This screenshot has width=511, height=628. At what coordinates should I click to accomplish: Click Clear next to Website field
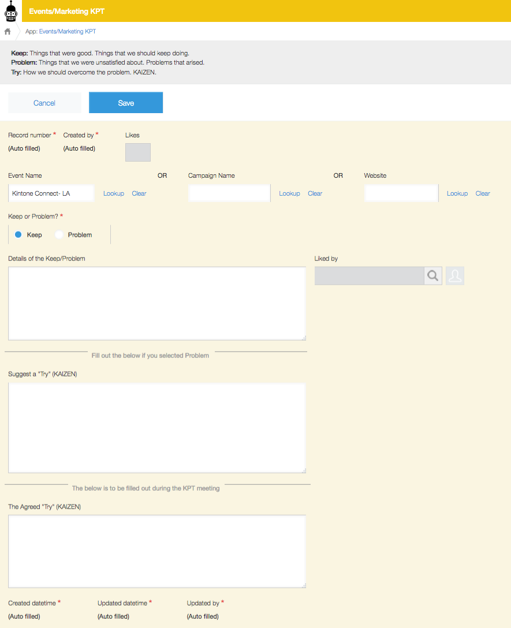pyautogui.click(x=483, y=193)
